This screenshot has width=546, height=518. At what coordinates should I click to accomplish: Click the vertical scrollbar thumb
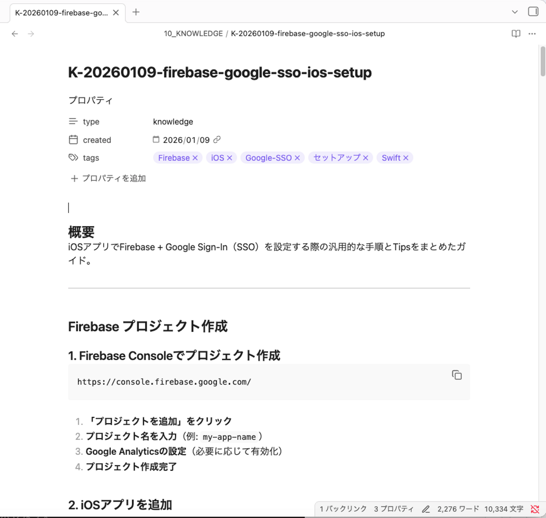pos(543,61)
